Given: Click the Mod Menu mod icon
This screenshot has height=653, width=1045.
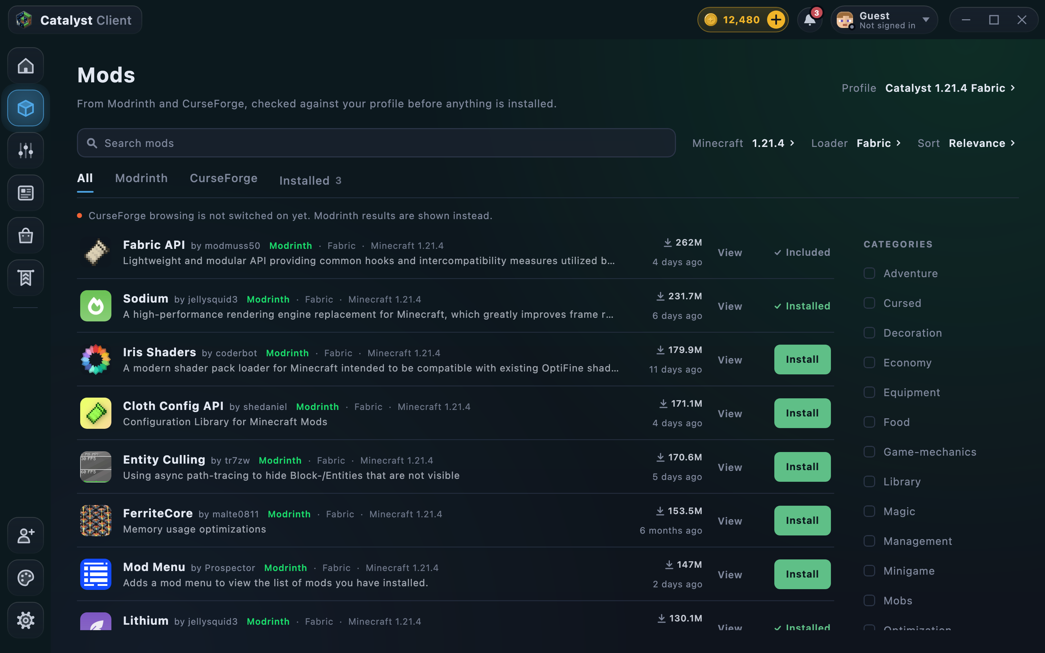Looking at the screenshot, I should 96,574.
